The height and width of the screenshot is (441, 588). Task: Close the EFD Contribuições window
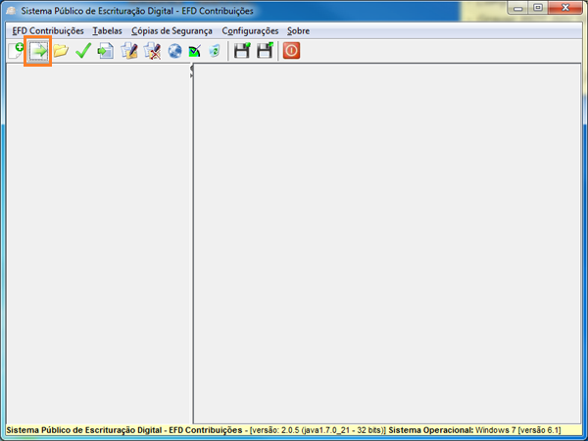565,8
